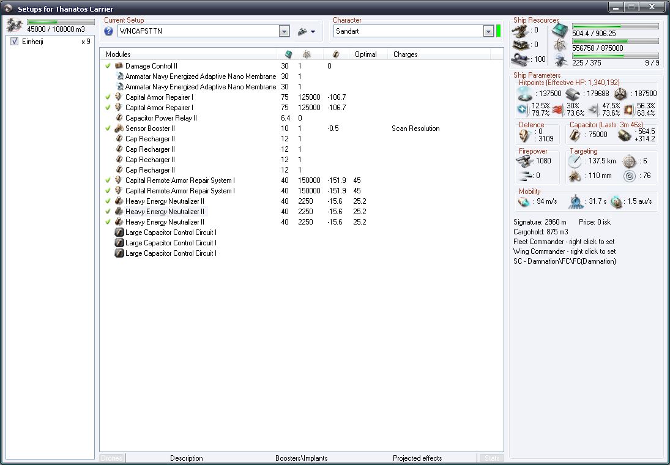Viewport: 670px width, 465px height.
Task: Toggle first Capital Remote Armor Repair System checkmark
Action: 108,180
